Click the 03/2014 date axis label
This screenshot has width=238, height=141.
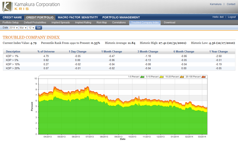[x=202, y=137]
